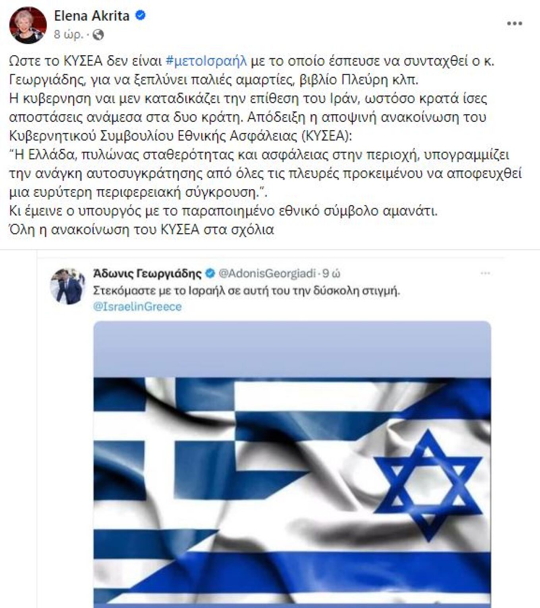Click the blue verified badge beside Elena Akrita
The image size is (540, 608).
pyautogui.click(x=141, y=15)
